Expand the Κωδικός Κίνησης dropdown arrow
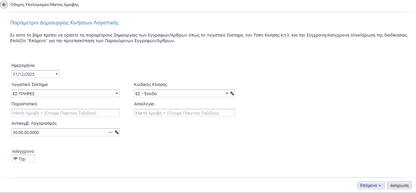416x193 pixels. (227, 93)
